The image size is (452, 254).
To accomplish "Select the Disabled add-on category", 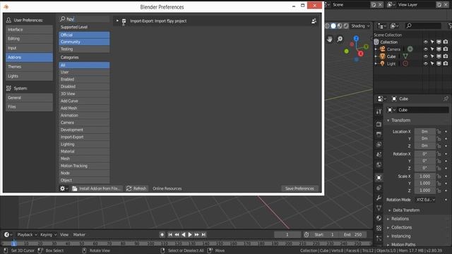I will (x=84, y=86).
